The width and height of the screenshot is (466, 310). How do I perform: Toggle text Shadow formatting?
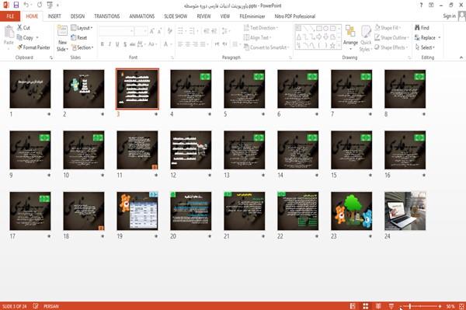[125, 44]
